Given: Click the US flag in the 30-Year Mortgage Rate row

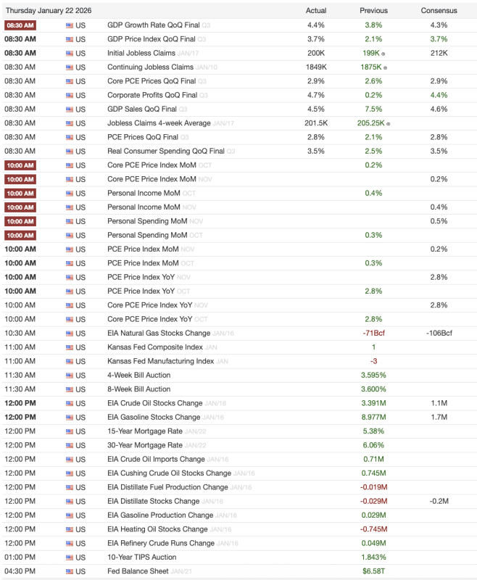Looking at the screenshot, I should pyautogui.click(x=70, y=445).
